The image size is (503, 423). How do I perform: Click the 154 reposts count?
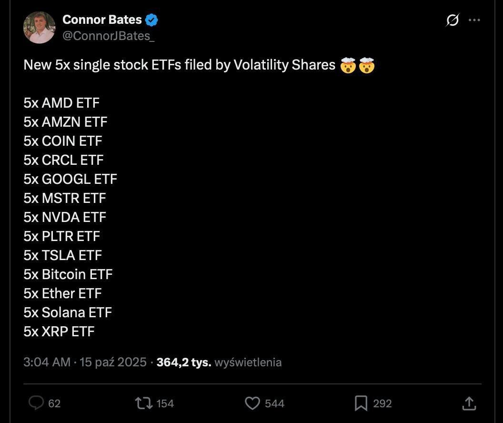click(x=165, y=403)
